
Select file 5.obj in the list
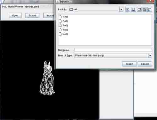63,34
